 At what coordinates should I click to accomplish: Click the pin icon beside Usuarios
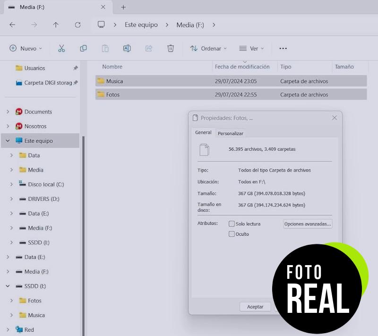[76, 68]
